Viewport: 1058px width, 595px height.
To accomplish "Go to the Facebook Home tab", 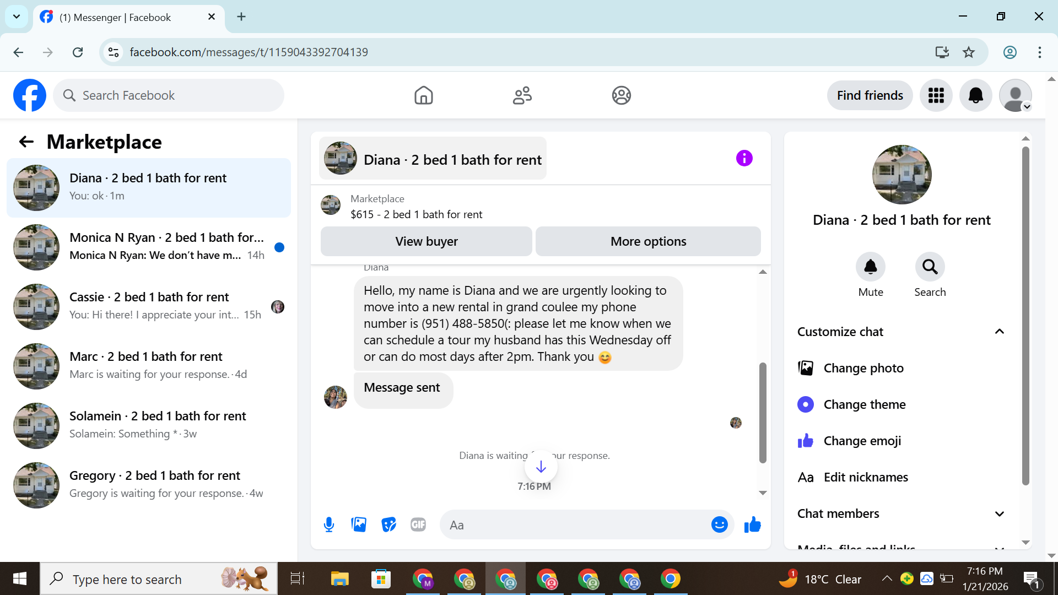I will pos(423,95).
